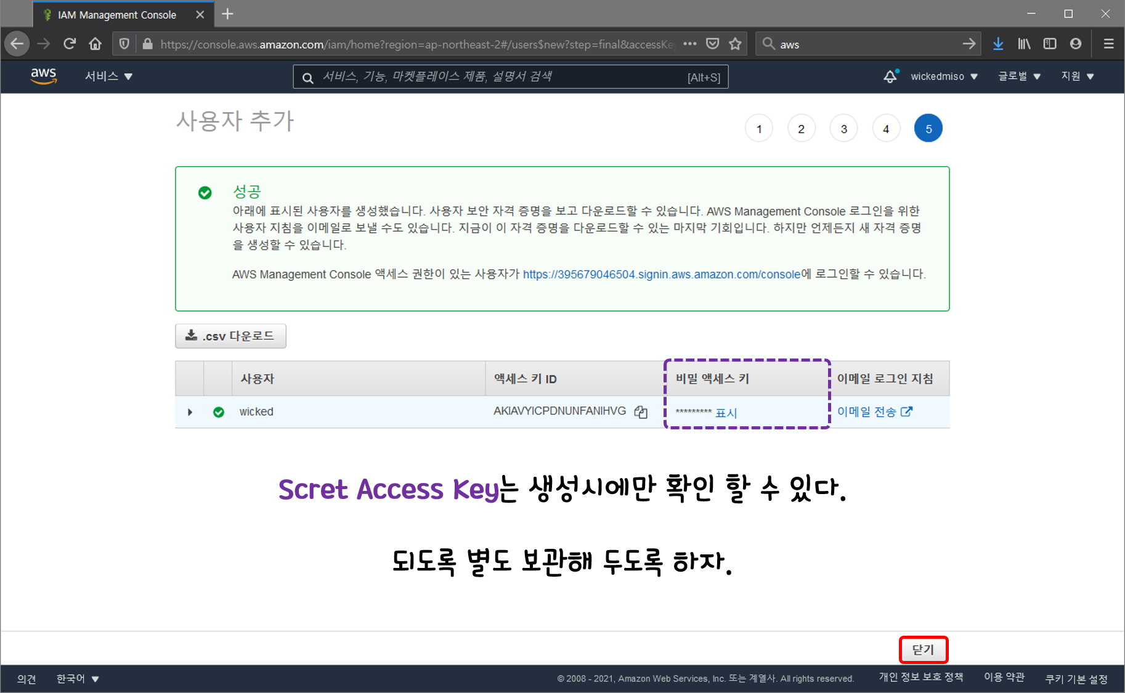Open a new browser tab with plus
Screen dimensions: 1125x693
pyautogui.click(x=227, y=14)
